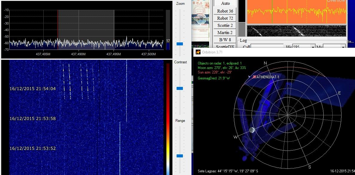Open the His report dropdown
355x175 pixels.
(x=313, y=47)
